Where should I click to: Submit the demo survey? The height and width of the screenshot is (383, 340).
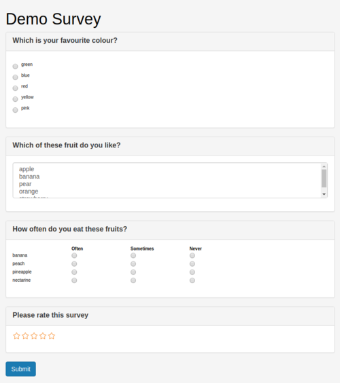[x=21, y=369]
